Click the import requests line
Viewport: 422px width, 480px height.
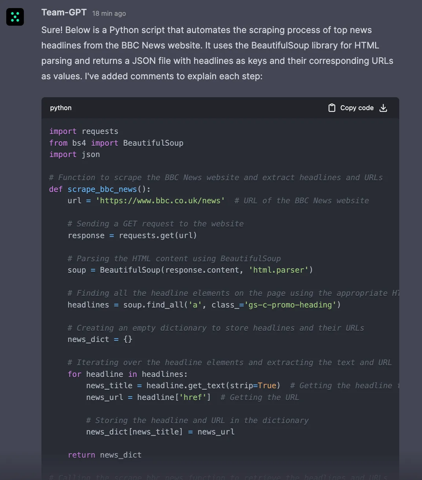click(83, 131)
